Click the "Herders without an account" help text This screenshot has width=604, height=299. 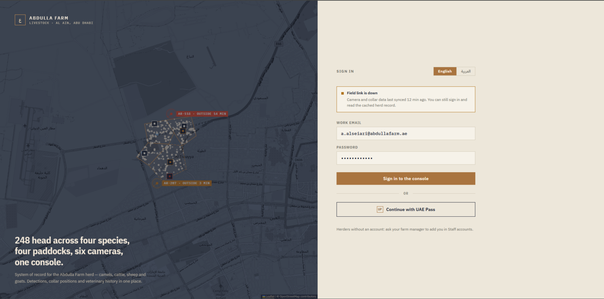click(x=405, y=229)
